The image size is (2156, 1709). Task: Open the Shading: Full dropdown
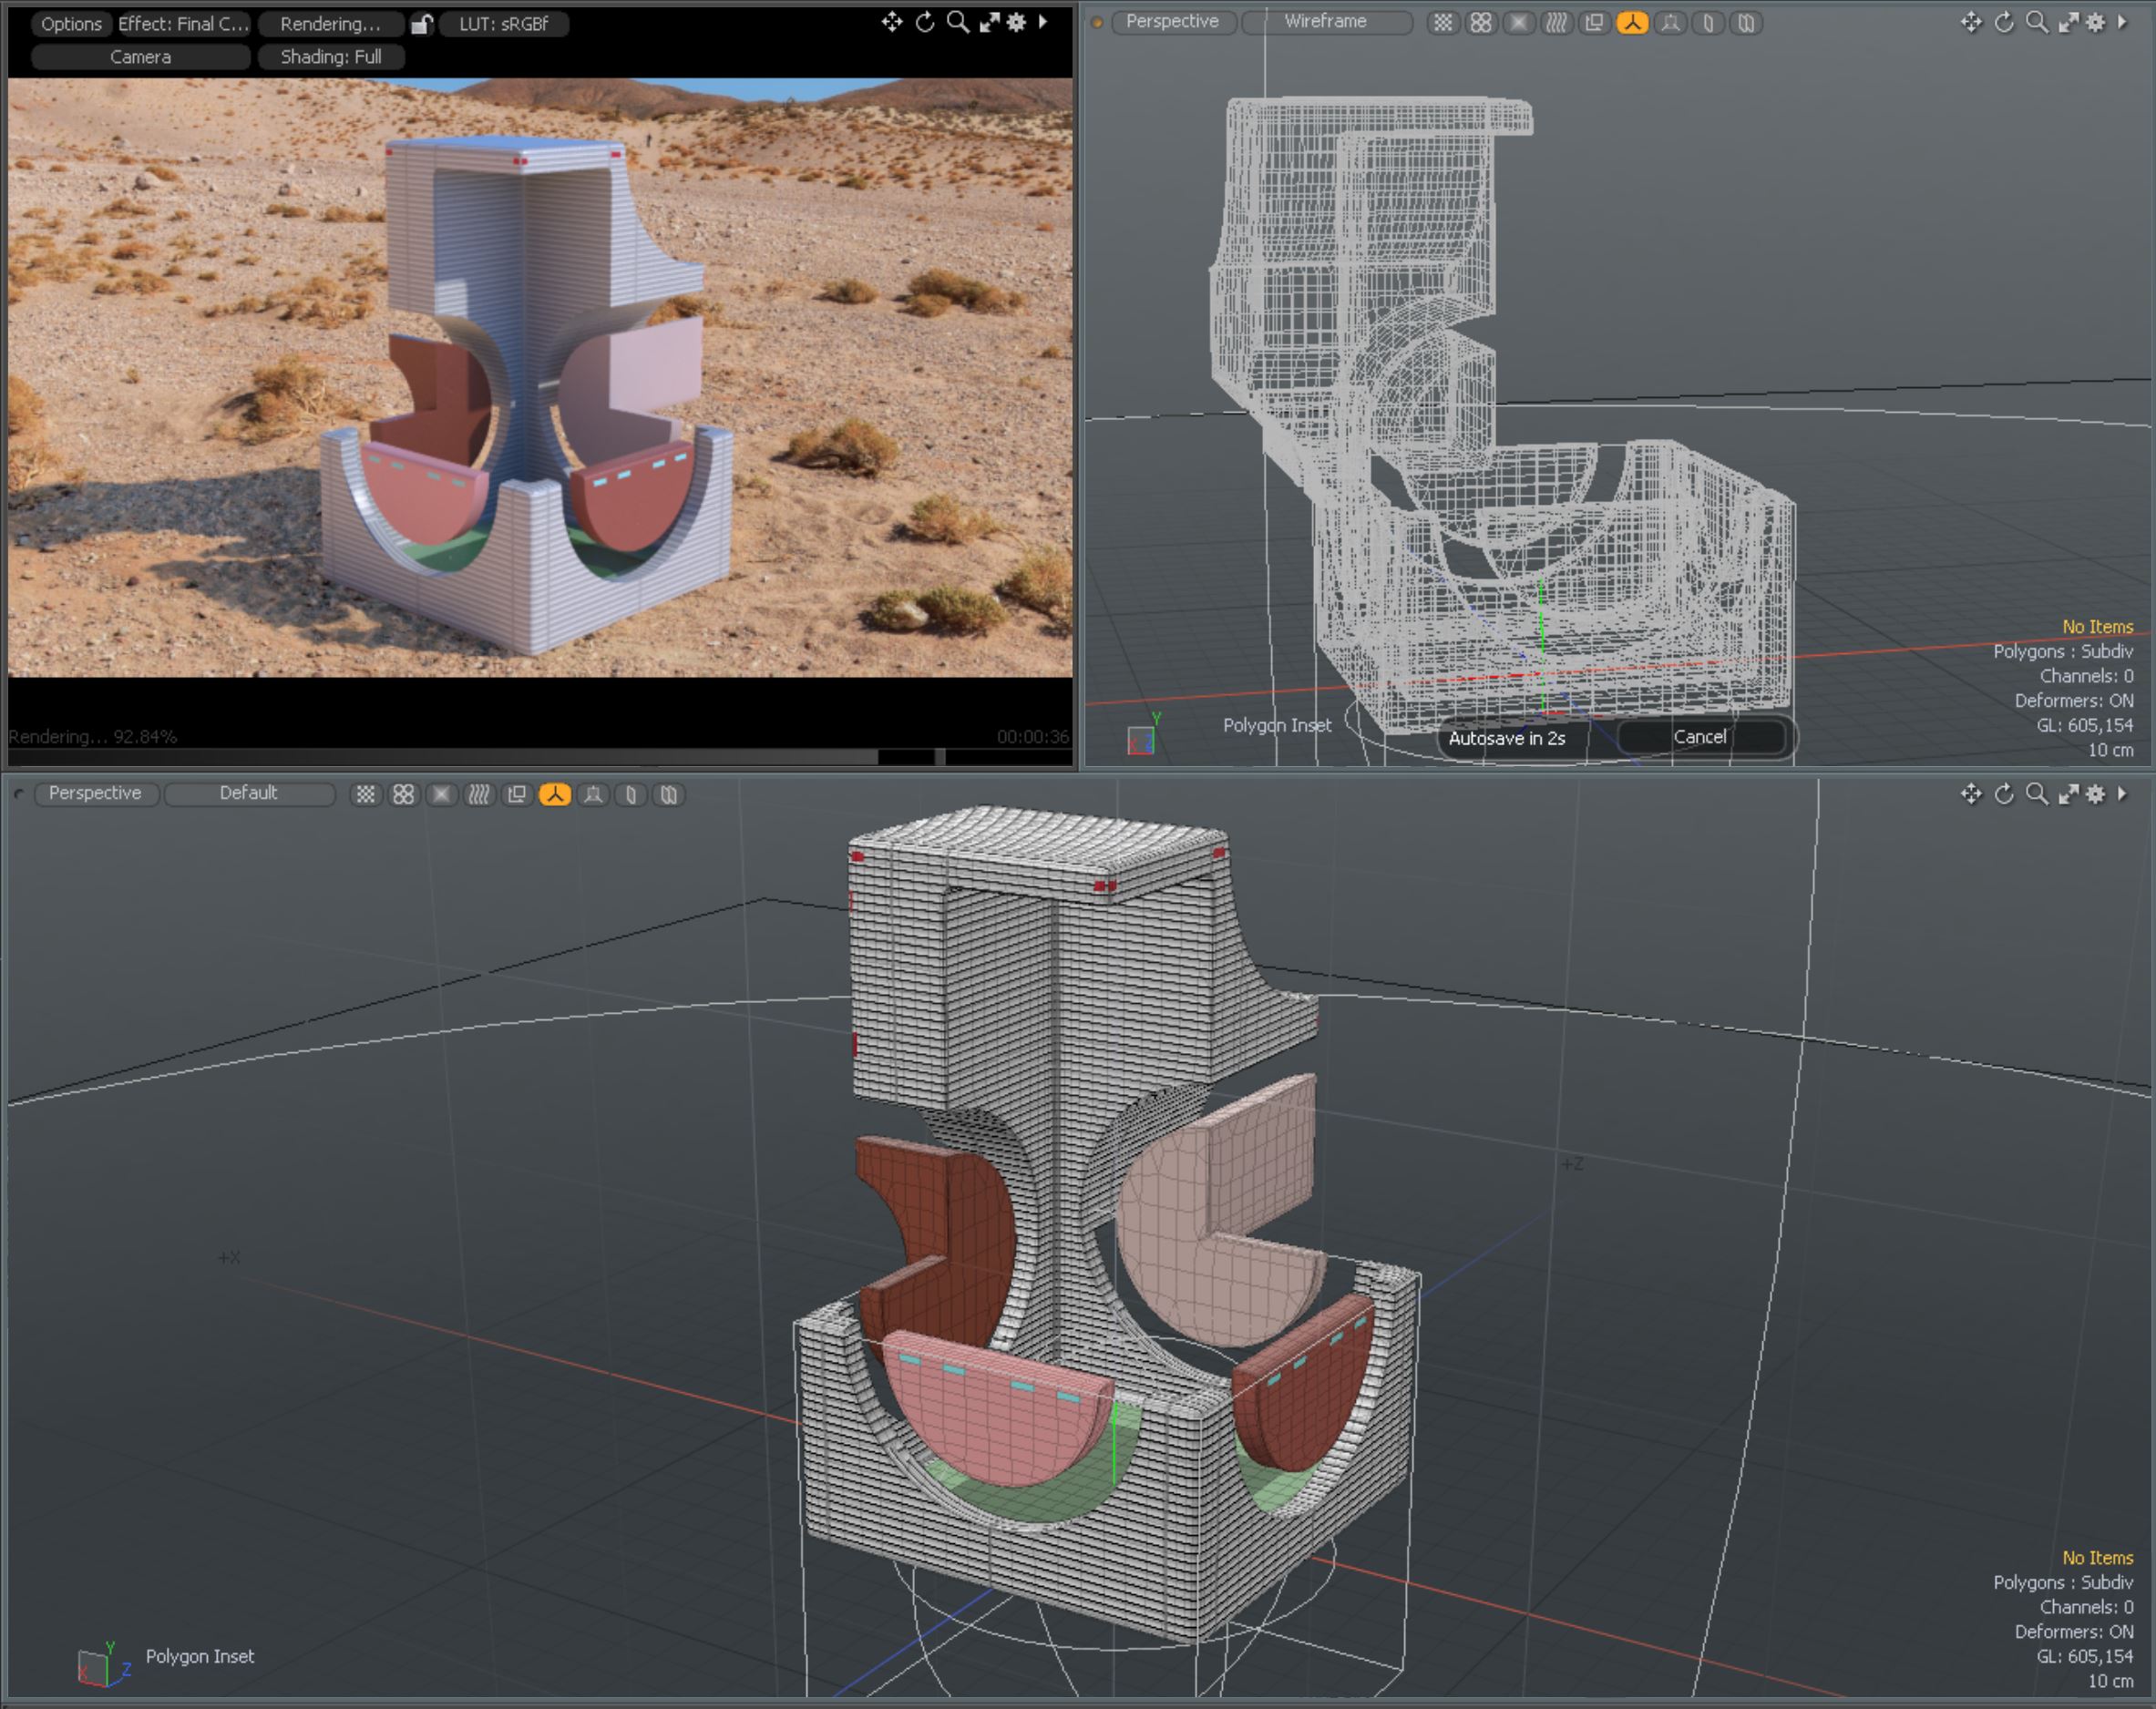(x=330, y=57)
